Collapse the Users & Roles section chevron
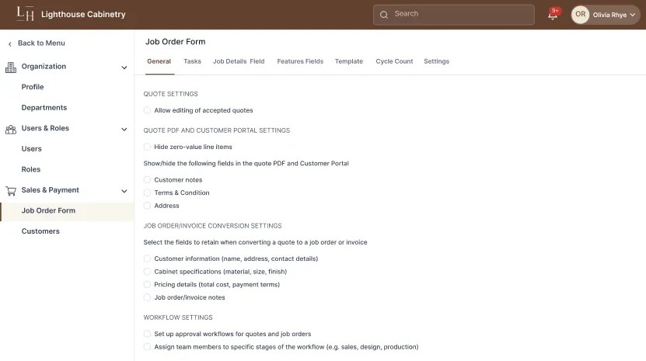 124,129
